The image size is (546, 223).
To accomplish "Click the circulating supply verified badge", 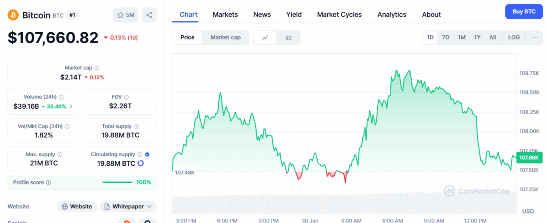I will click(147, 154).
